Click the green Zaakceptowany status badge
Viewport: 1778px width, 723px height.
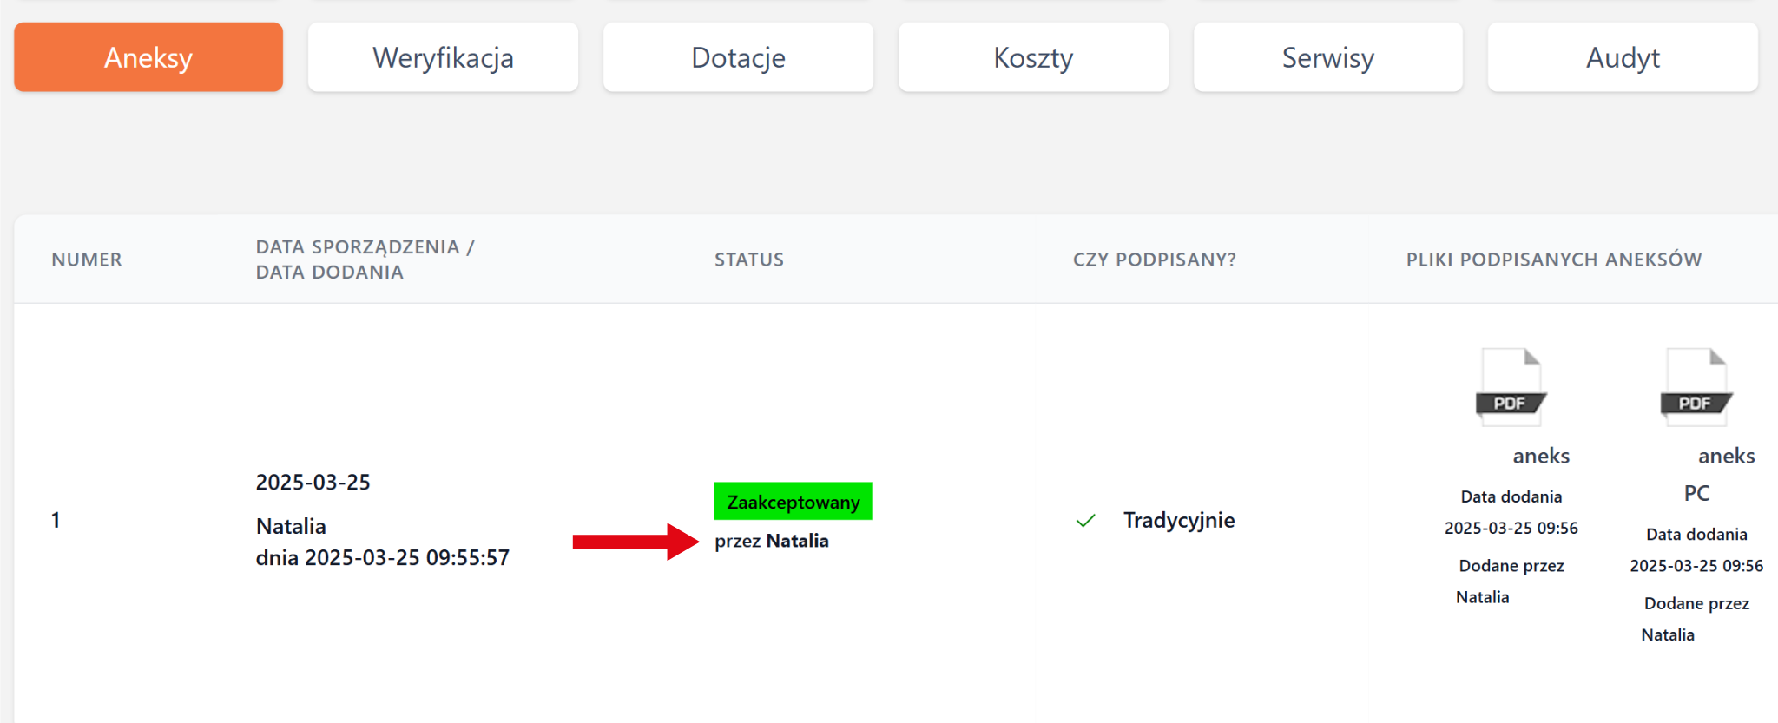coord(793,502)
